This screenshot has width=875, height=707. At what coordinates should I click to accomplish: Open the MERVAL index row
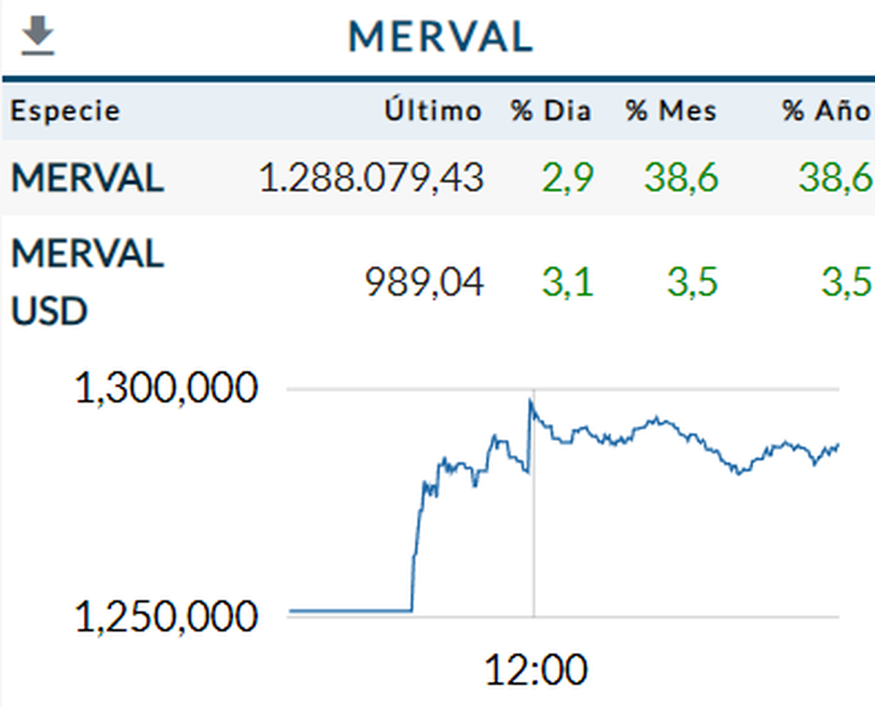[87, 177]
